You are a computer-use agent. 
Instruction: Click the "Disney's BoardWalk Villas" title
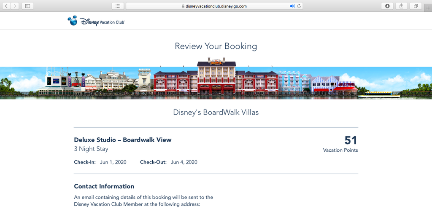(216, 112)
